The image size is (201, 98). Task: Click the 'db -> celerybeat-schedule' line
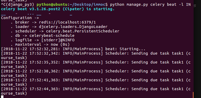[43, 36]
